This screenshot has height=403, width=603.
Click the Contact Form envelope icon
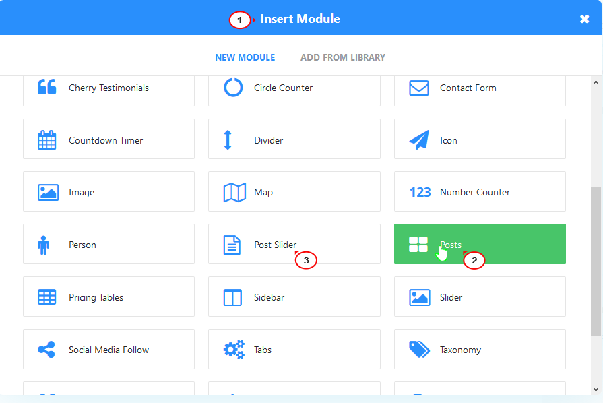coord(419,88)
